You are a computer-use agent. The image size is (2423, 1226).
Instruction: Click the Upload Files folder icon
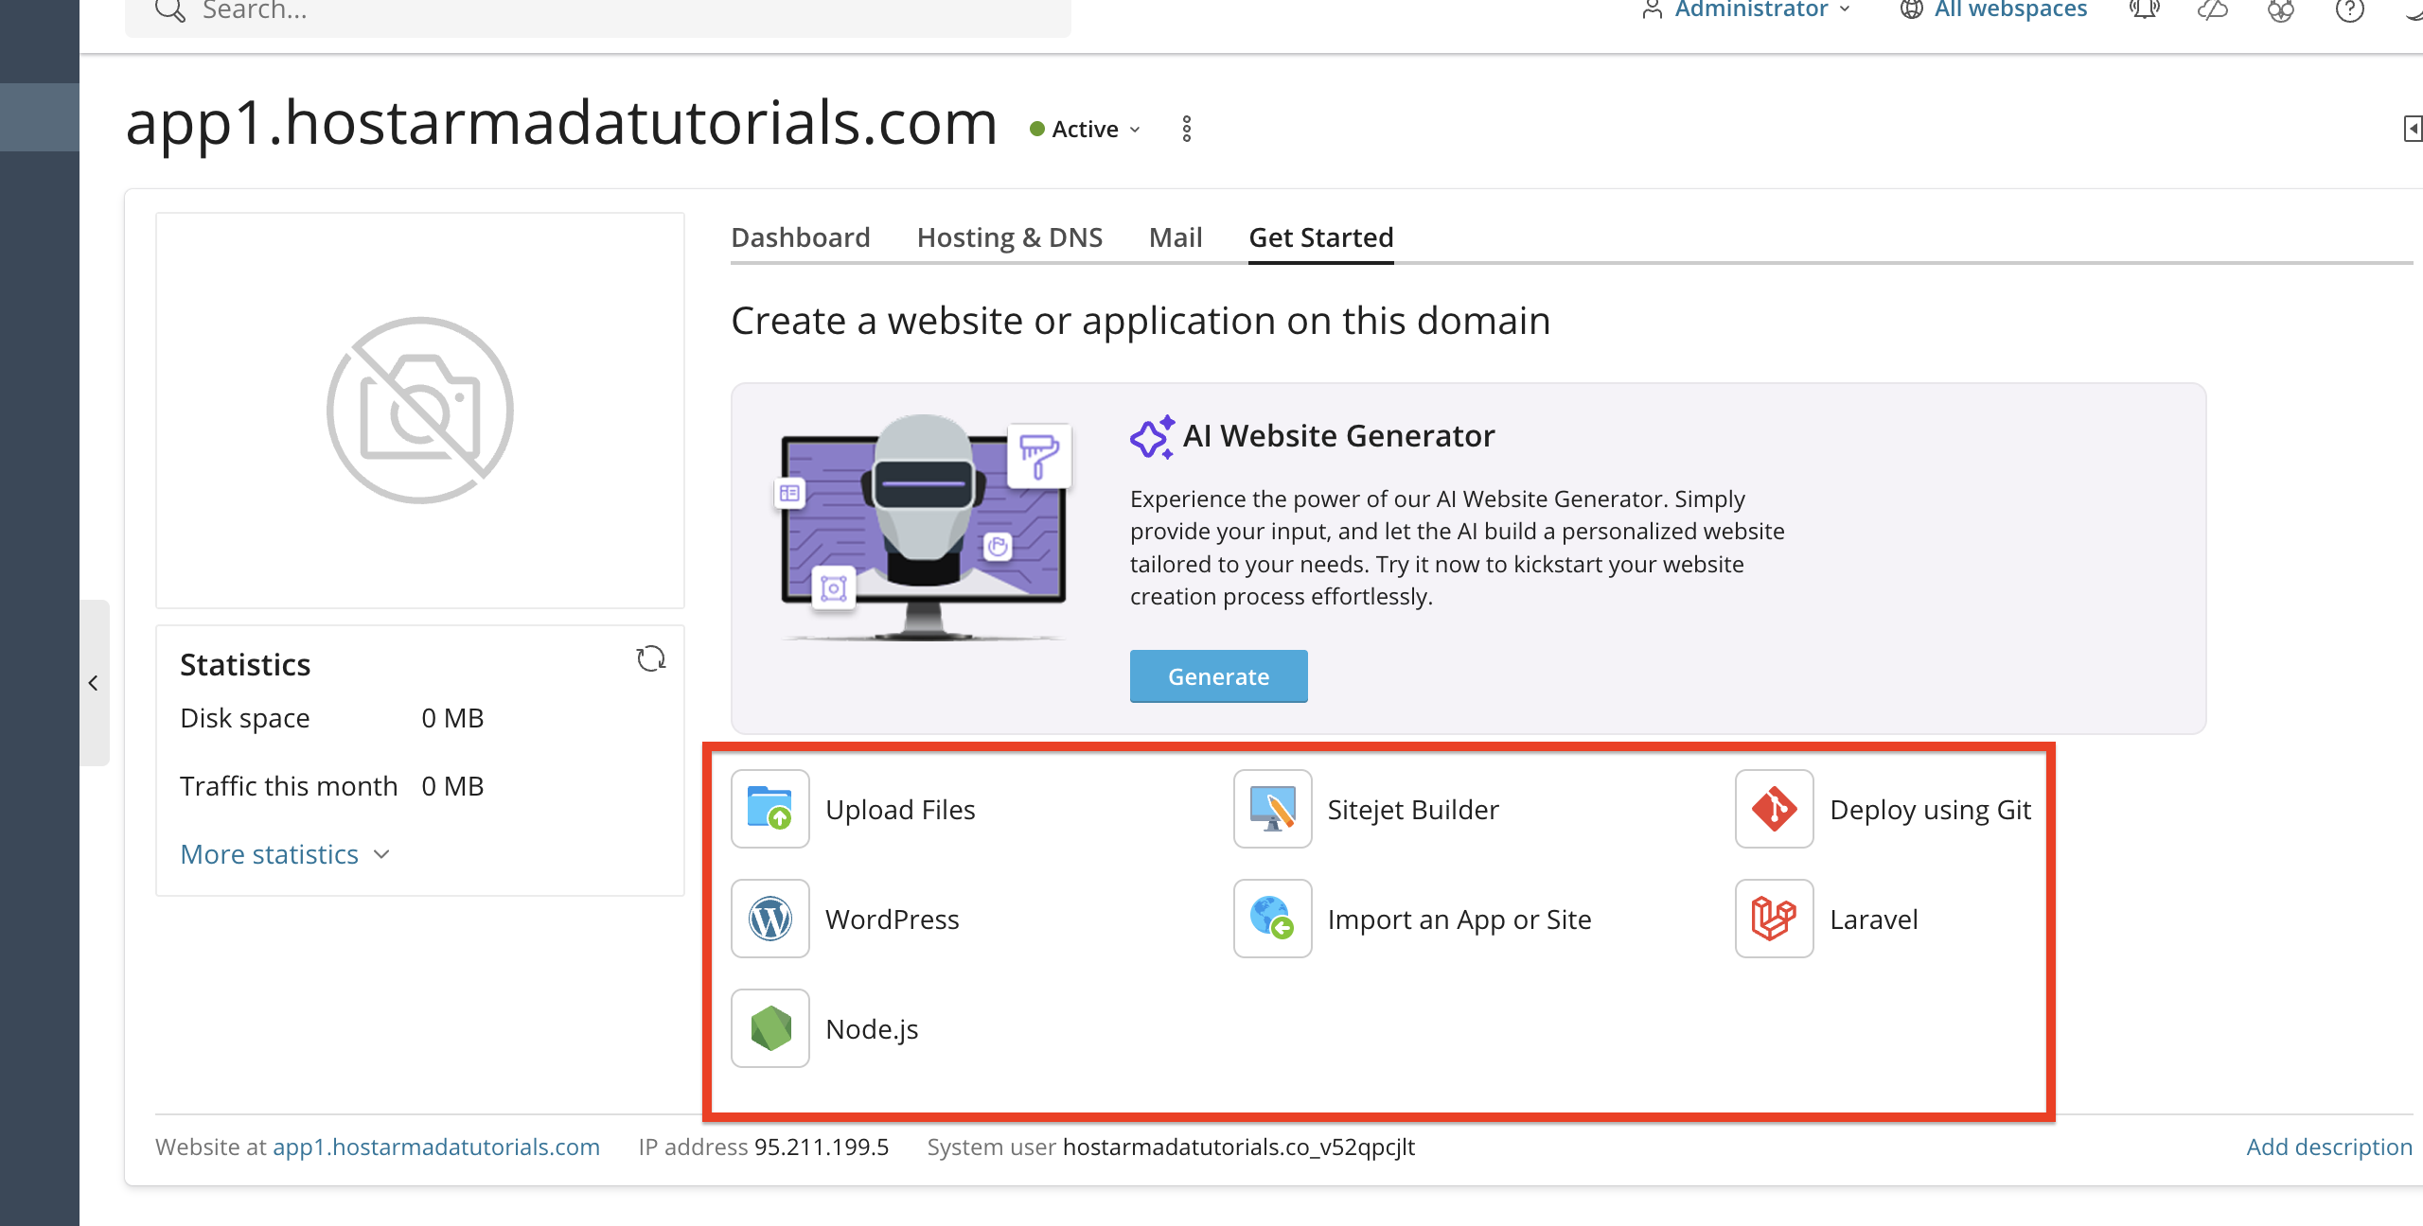[769, 809]
